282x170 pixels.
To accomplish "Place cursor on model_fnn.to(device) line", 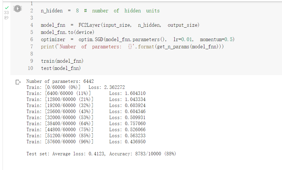I will point(67,32).
